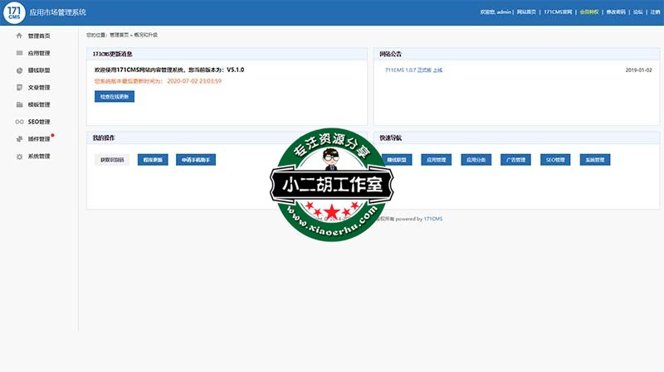
Task: Click the home icon beside 管理首页
Action: [x=19, y=36]
